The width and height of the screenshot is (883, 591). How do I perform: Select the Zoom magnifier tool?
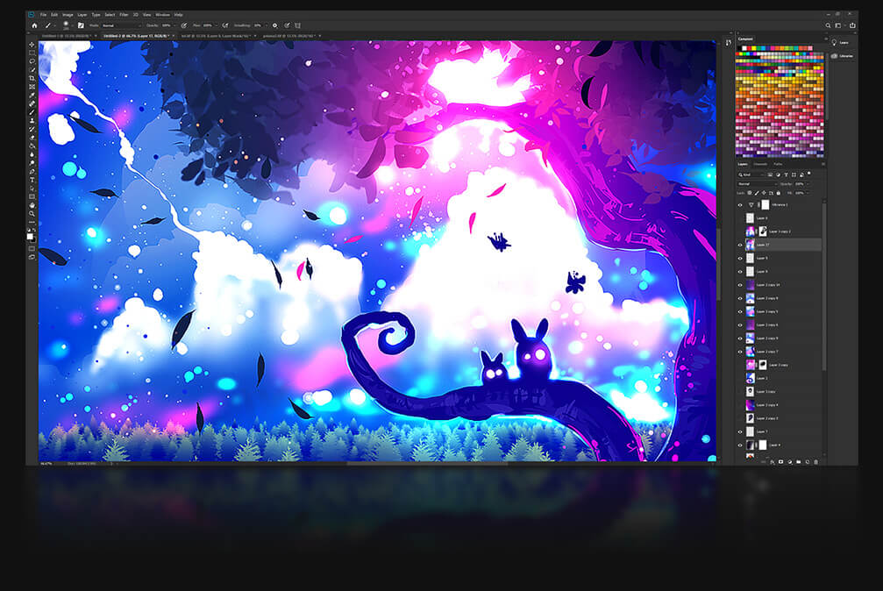tap(32, 213)
